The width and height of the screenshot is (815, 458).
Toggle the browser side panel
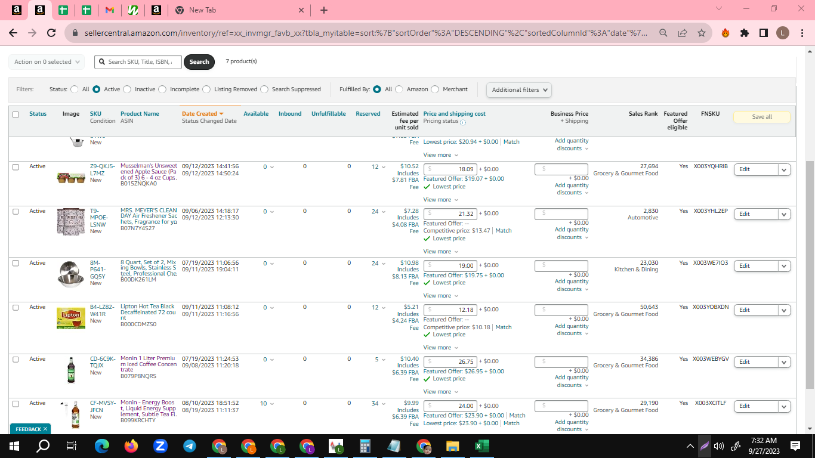click(x=764, y=33)
